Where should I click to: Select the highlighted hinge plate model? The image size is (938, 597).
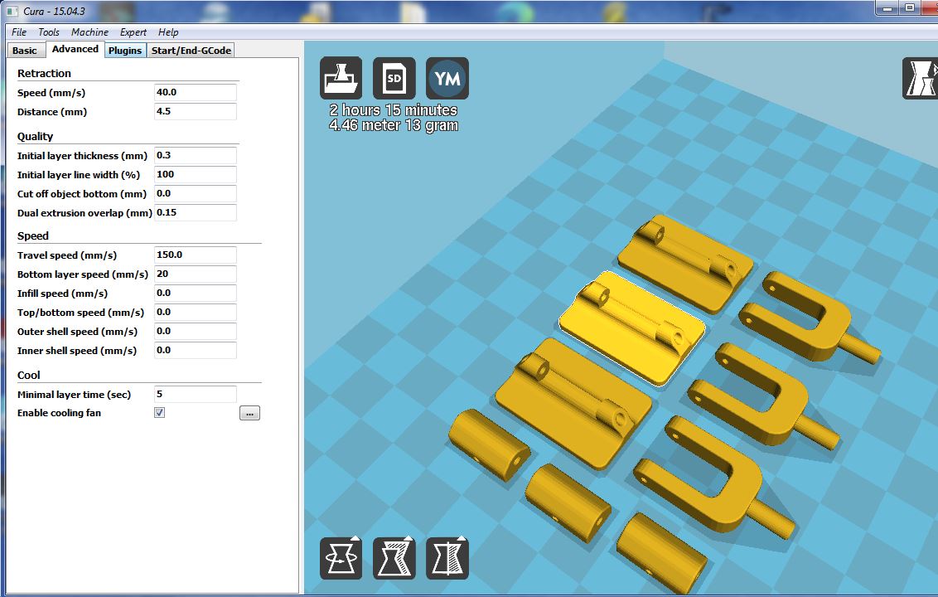click(631, 328)
